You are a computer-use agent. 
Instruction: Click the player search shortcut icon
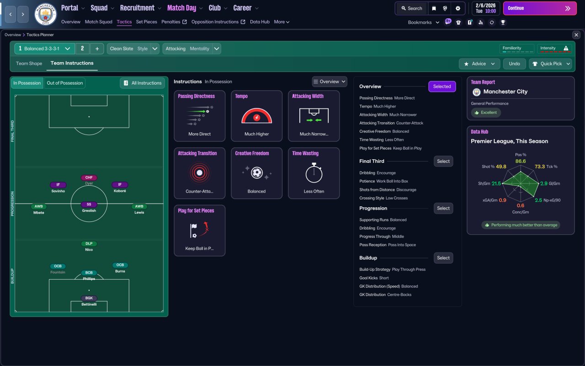[x=480, y=22]
